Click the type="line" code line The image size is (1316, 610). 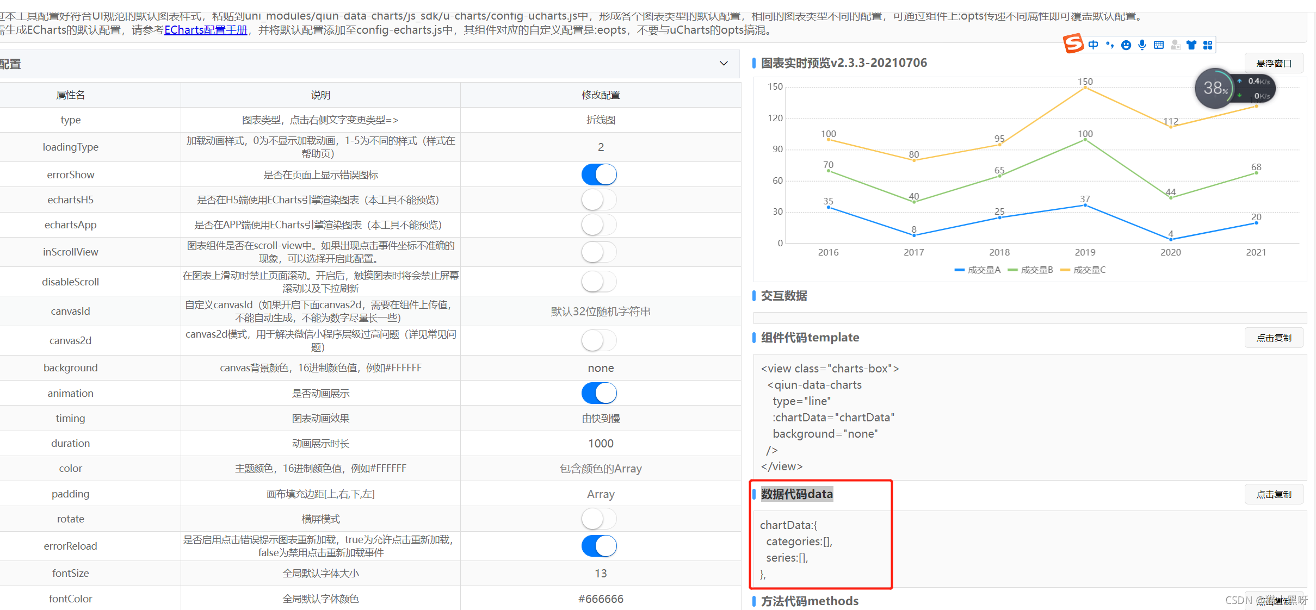(x=802, y=401)
